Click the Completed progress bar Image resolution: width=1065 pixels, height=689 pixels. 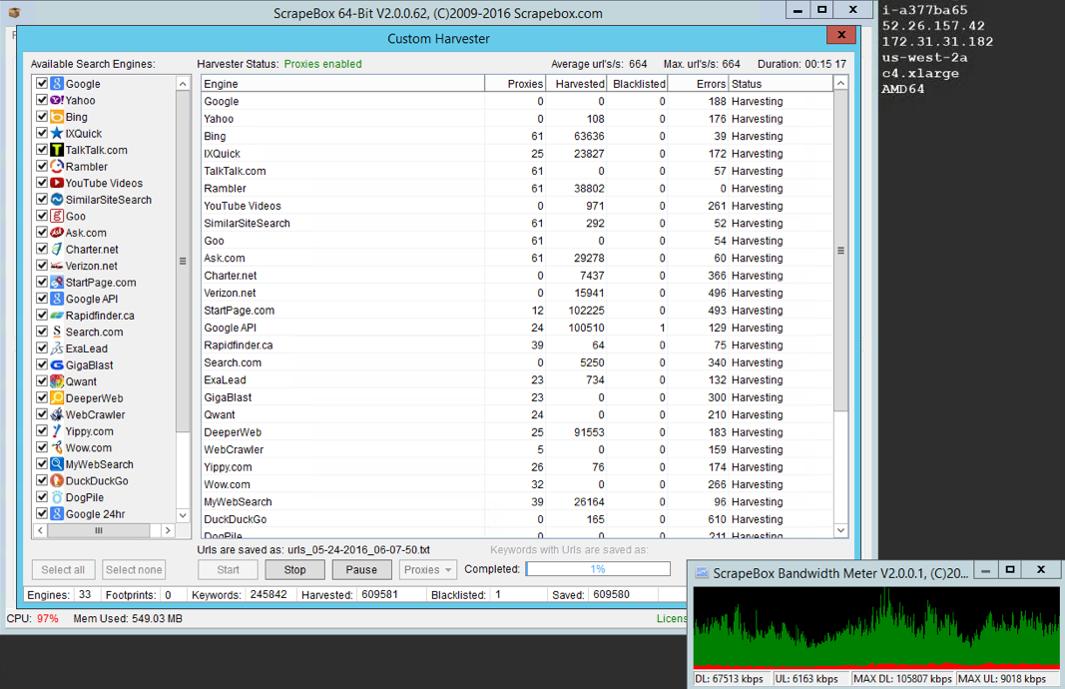click(598, 569)
